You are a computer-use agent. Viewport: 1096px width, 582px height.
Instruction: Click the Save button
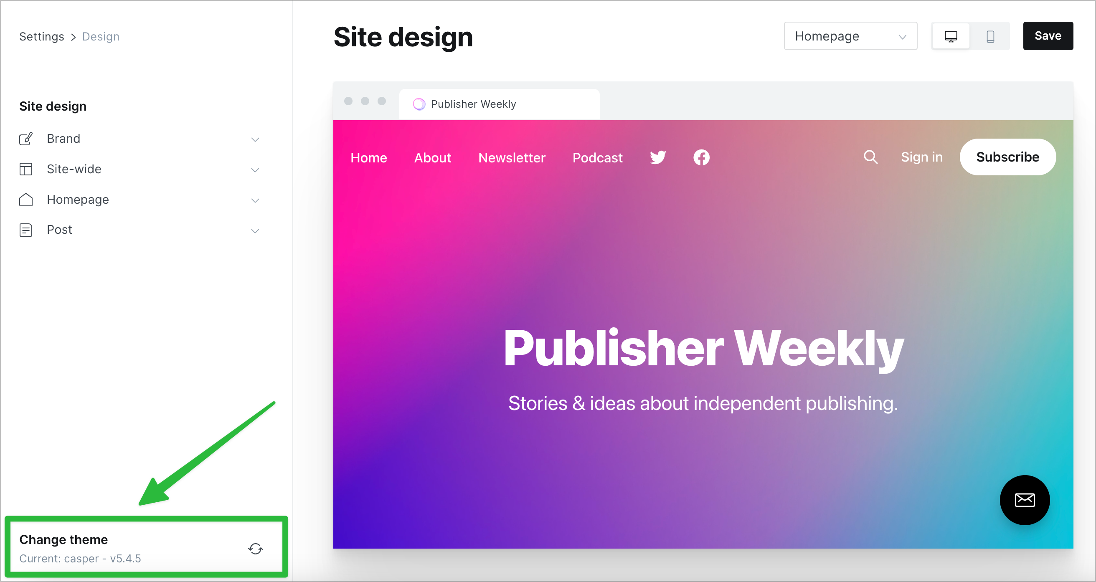tap(1048, 36)
